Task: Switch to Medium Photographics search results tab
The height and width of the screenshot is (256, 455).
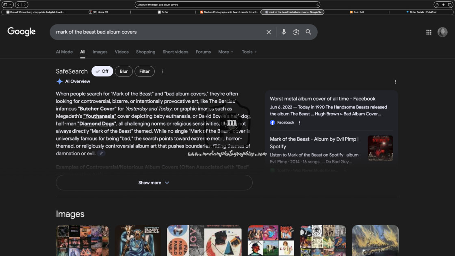Action: click(x=229, y=12)
